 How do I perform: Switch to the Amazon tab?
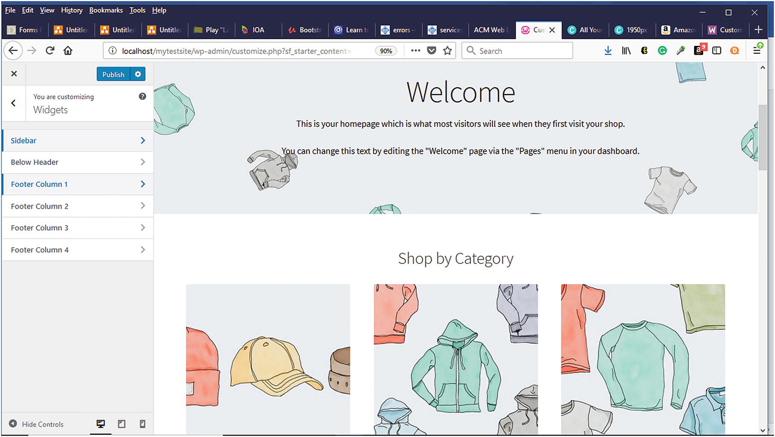click(679, 30)
